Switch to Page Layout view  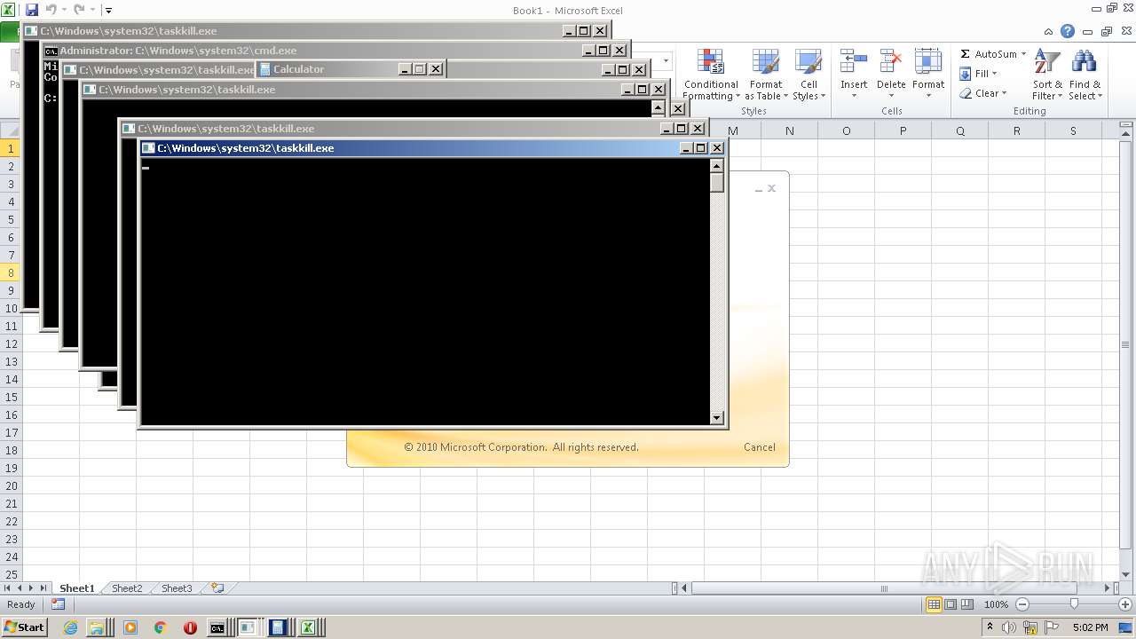951,604
